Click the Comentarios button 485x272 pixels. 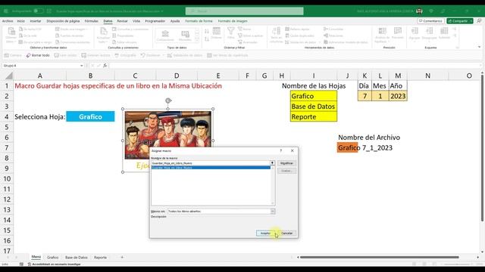[x=430, y=21]
